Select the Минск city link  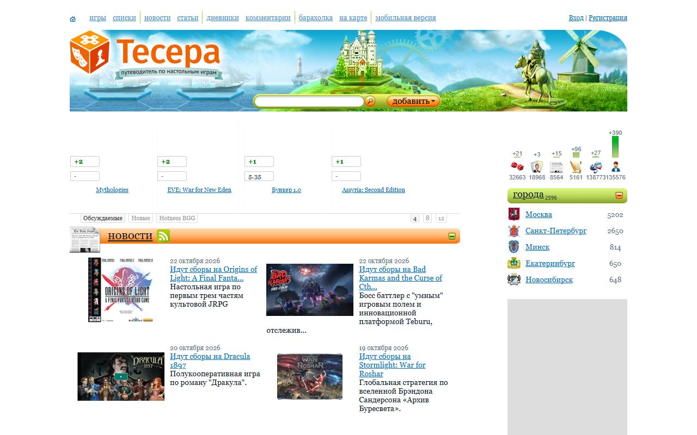click(537, 247)
